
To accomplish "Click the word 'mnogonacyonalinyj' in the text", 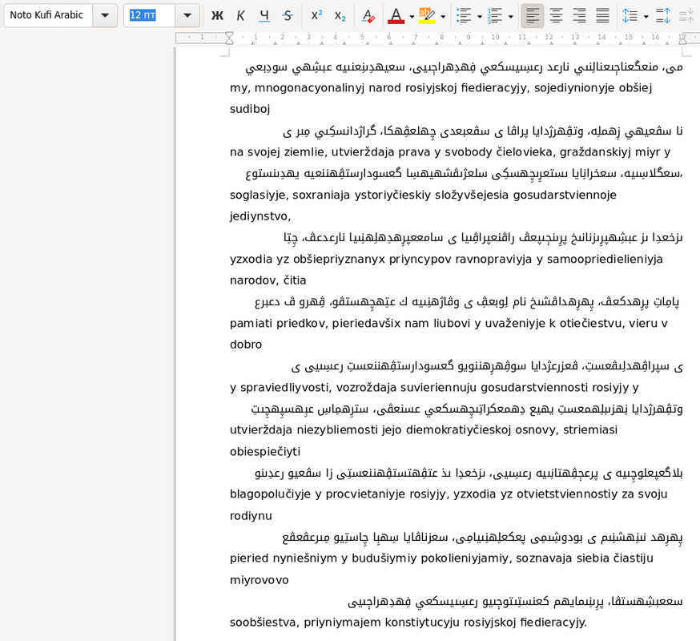I will tap(309, 88).
